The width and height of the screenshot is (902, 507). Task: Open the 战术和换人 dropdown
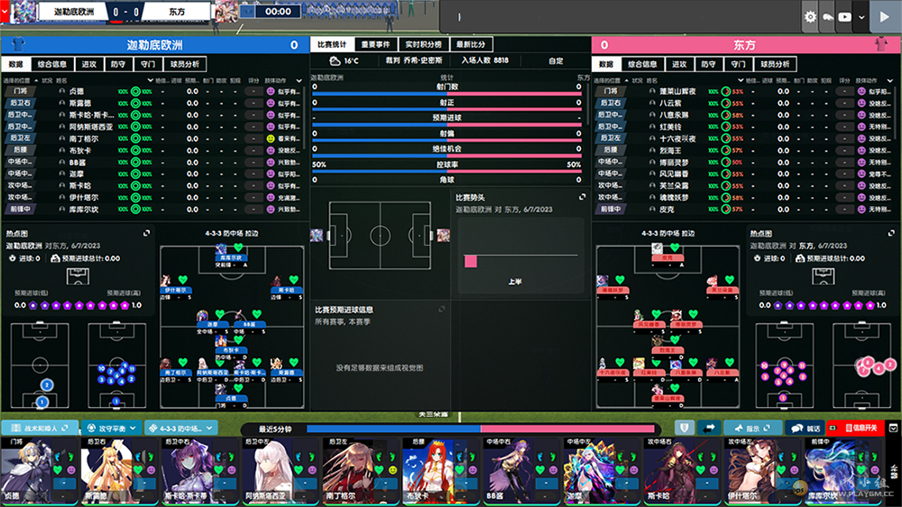click(x=39, y=428)
